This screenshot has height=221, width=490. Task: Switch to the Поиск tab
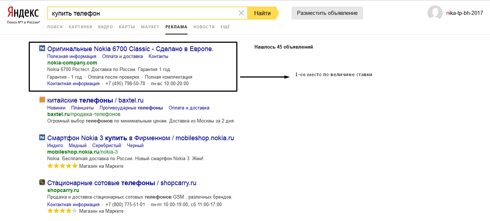click(55, 27)
